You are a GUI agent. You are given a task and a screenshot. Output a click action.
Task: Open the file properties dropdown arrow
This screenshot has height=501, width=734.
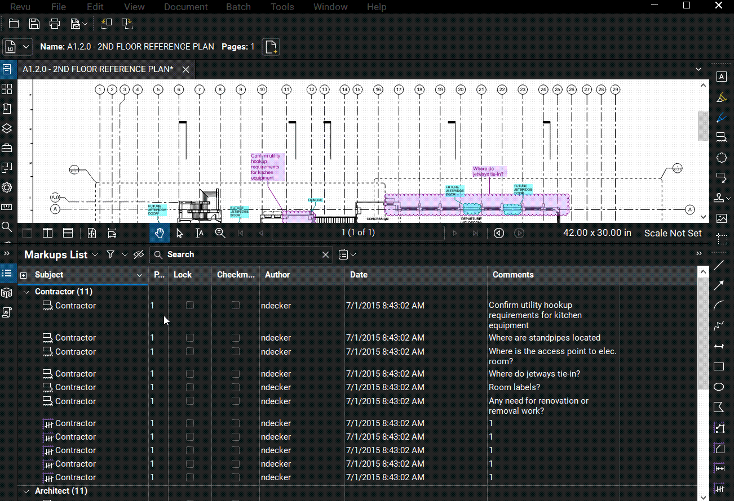click(x=26, y=47)
